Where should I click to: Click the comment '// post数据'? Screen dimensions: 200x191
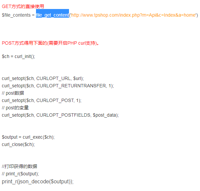(x=13, y=93)
